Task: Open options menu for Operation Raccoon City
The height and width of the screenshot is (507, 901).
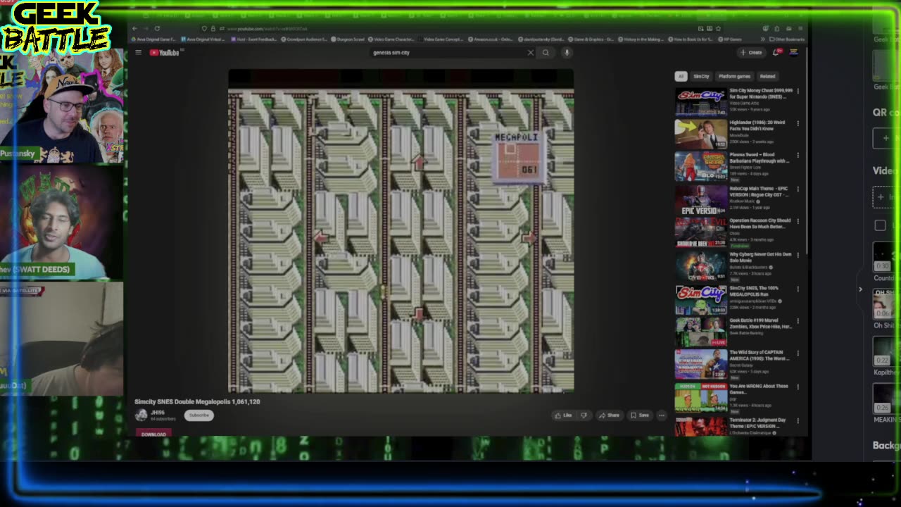Action: pos(798,222)
